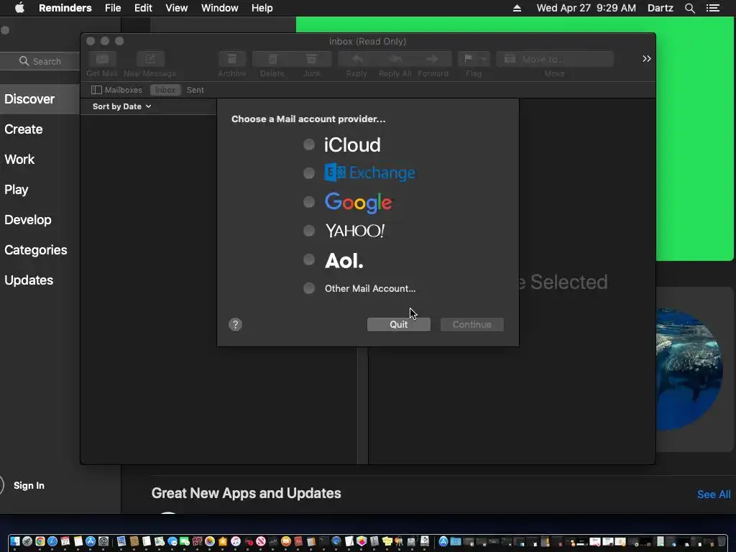Click the See All link
The height and width of the screenshot is (552, 736).
click(714, 494)
